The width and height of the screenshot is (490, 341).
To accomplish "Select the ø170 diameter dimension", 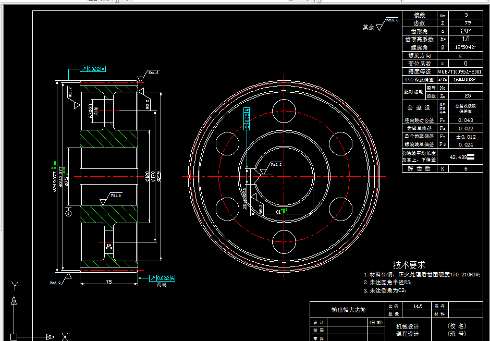I will [153, 177].
